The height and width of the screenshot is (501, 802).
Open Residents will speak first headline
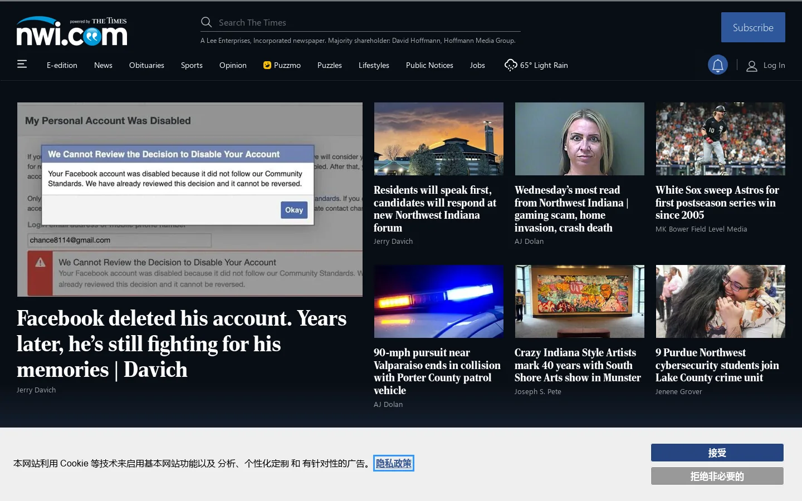[x=435, y=209]
